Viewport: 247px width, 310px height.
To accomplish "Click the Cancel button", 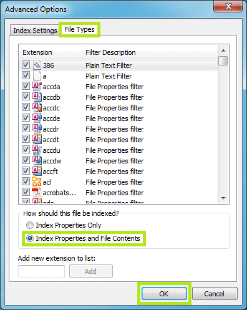I will click(x=215, y=294).
